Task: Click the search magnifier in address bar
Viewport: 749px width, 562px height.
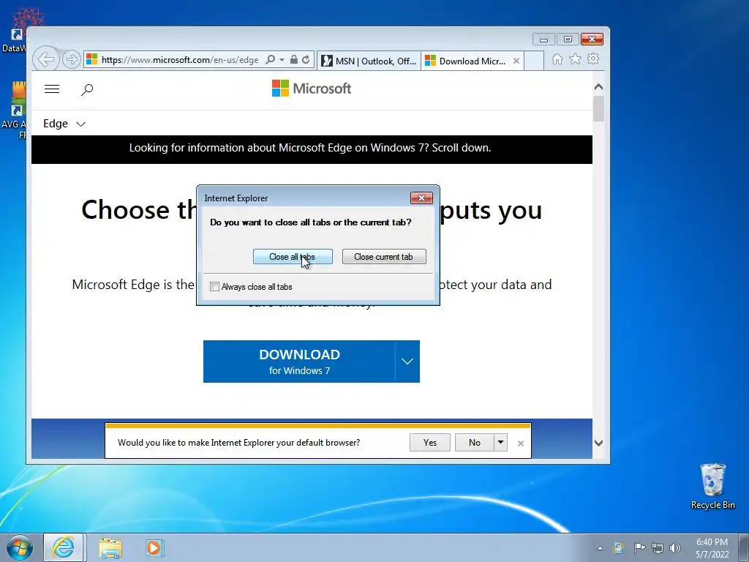Action: 270,60
